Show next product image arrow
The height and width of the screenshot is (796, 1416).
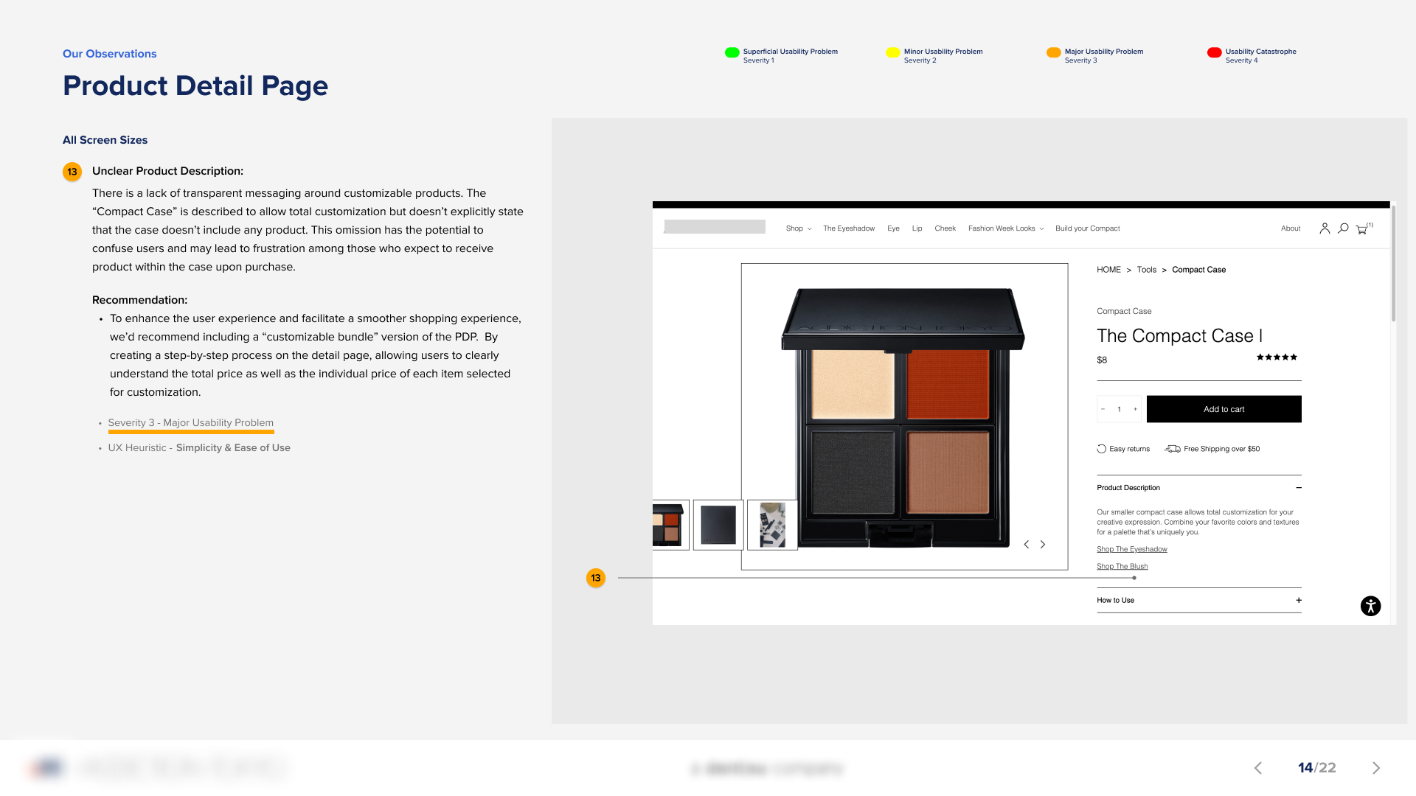point(1043,545)
